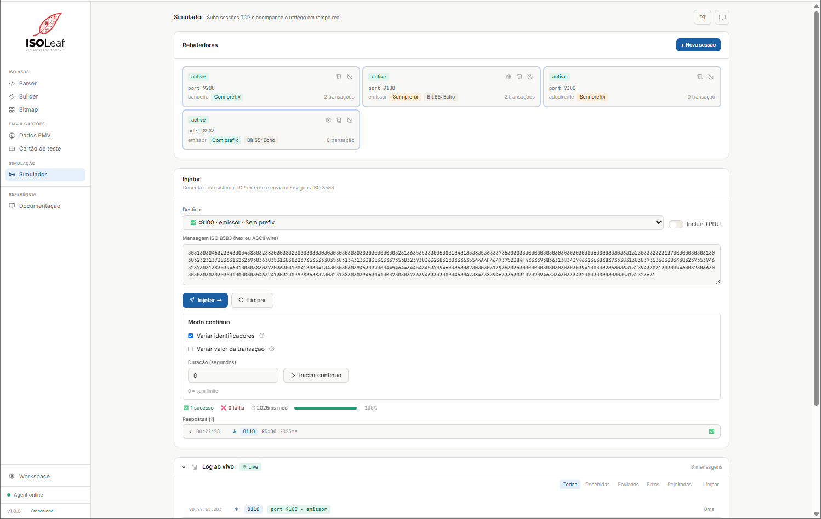Click 'Agent online' status text
The width and height of the screenshot is (821, 519).
click(28, 495)
